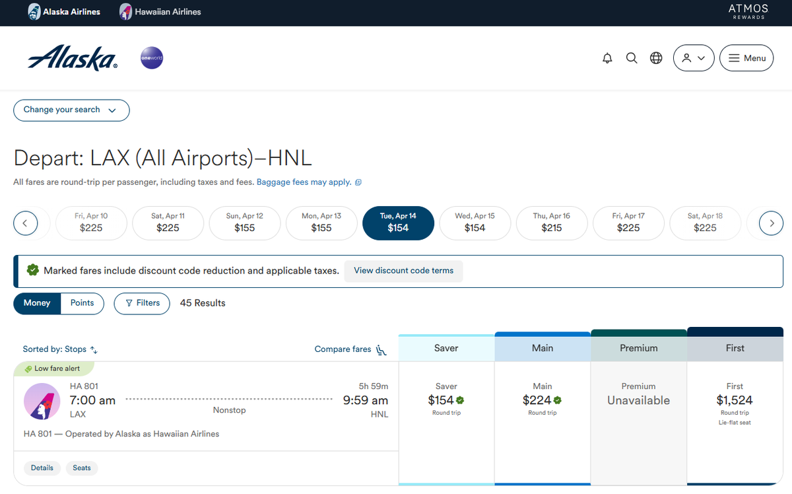The width and height of the screenshot is (792, 494).
Task: Show later dates with the next arrow
Action: click(771, 223)
